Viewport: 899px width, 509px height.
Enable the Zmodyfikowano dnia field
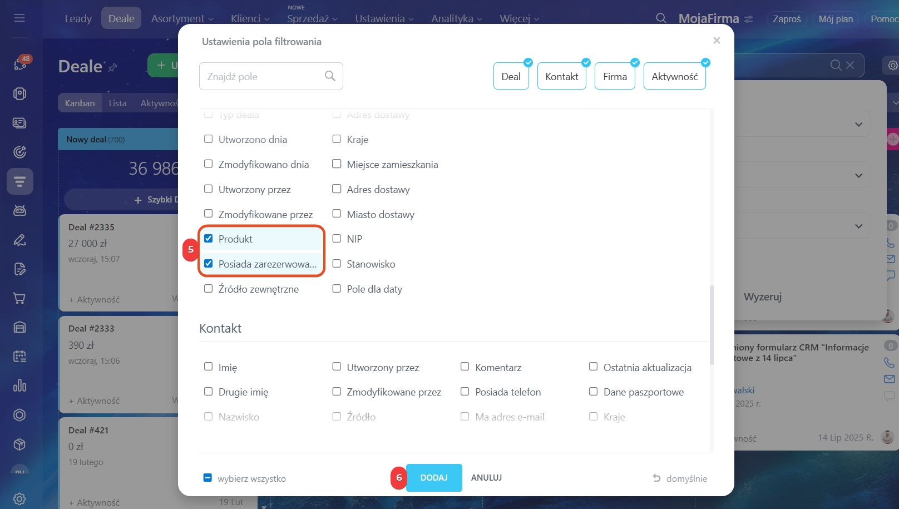pos(209,164)
